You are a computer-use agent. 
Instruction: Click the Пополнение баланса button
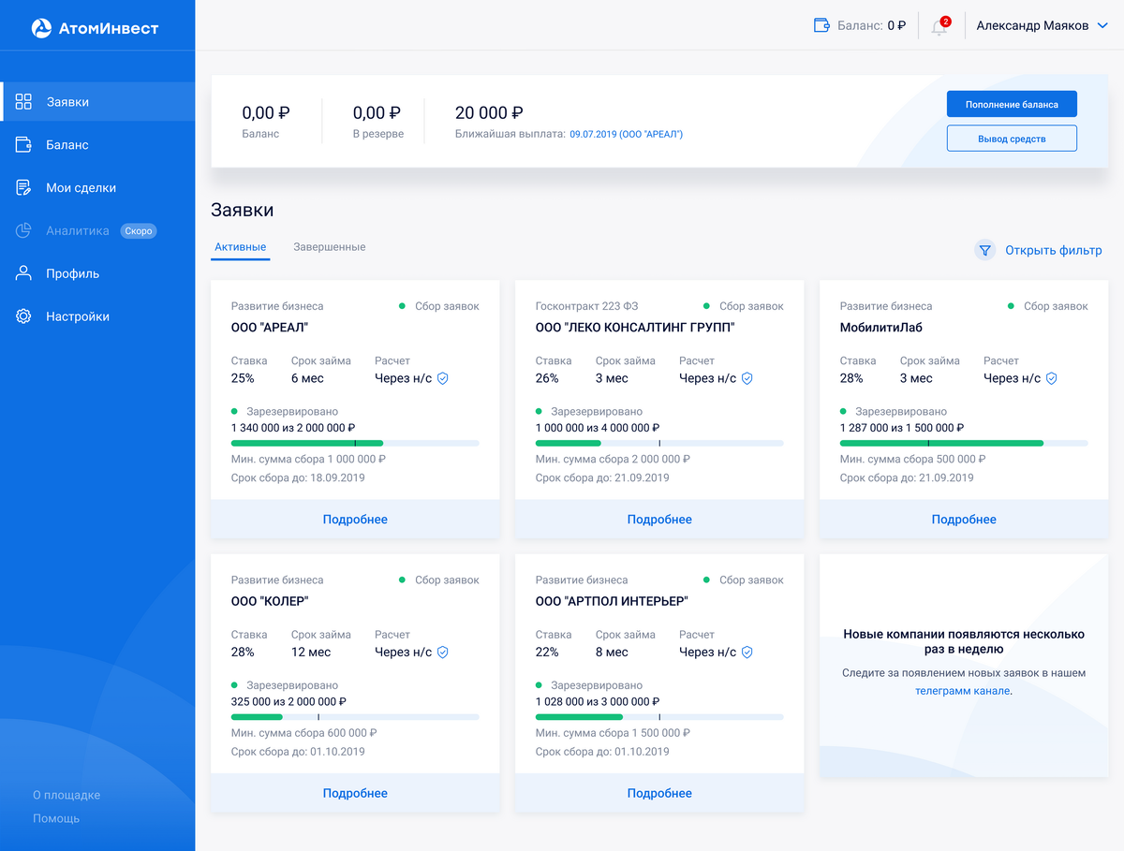(x=1012, y=104)
